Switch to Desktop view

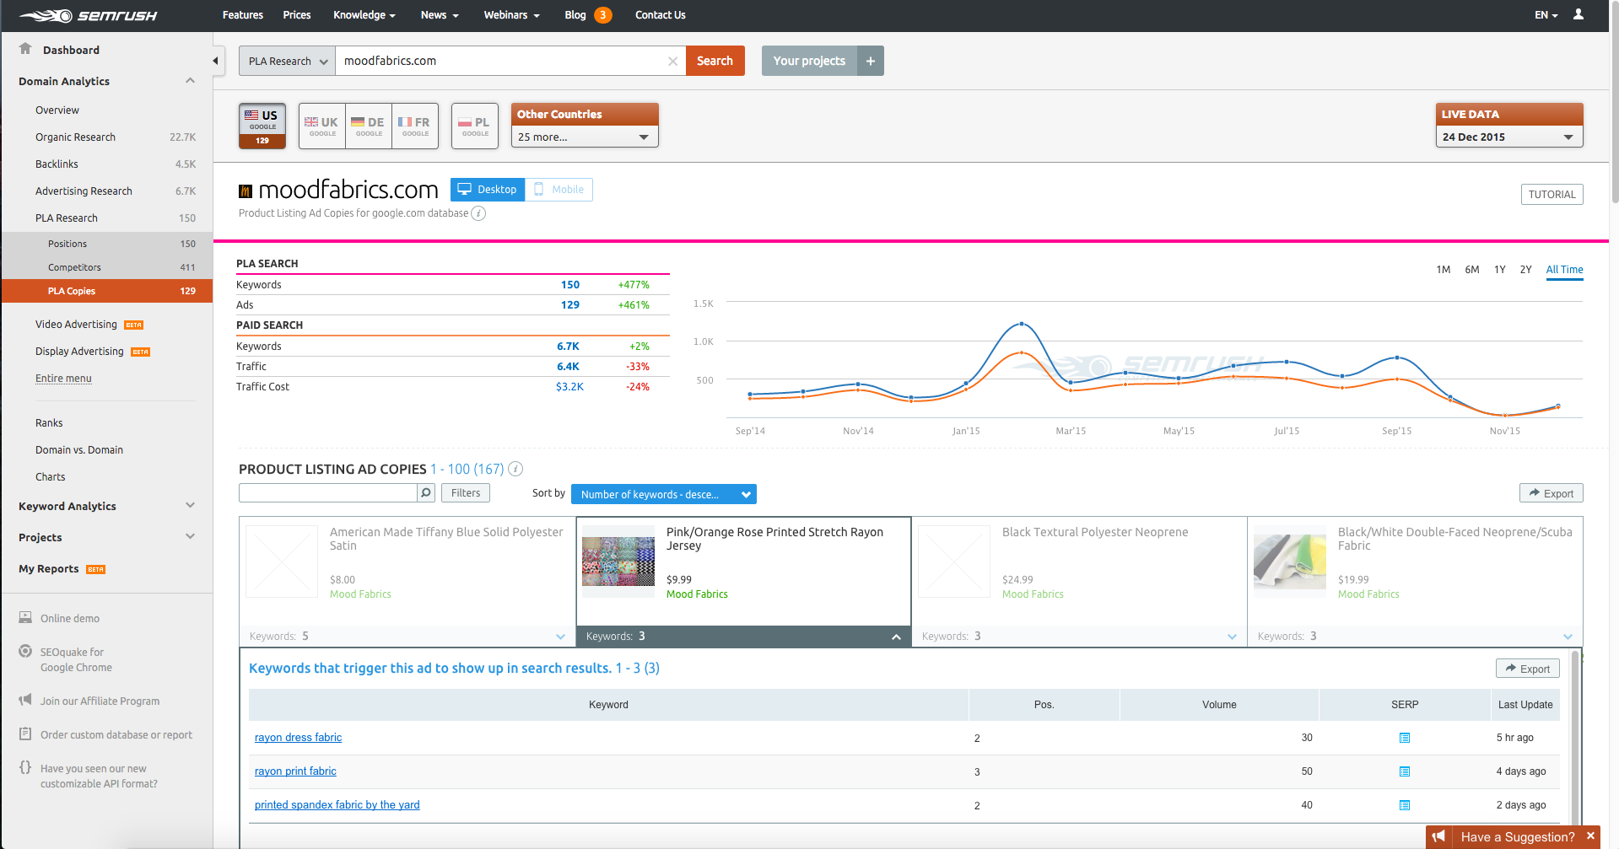pos(488,190)
